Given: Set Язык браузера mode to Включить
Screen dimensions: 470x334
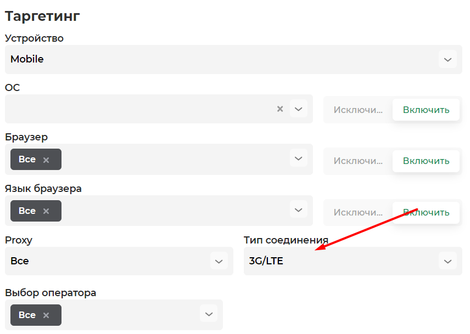Looking at the screenshot, I should pyautogui.click(x=426, y=212).
